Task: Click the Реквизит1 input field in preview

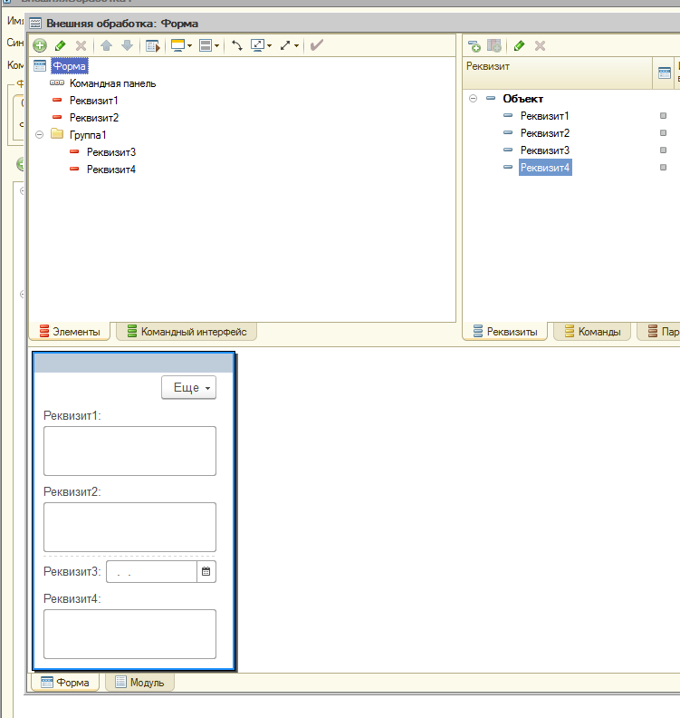Action: pyautogui.click(x=129, y=451)
